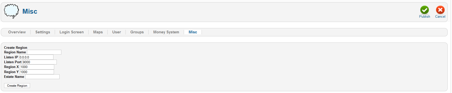Go to the Login Screen tab
The image size is (452, 93).
[72, 32]
